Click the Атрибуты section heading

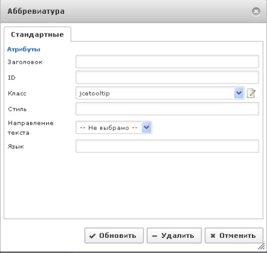[x=23, y=50]
